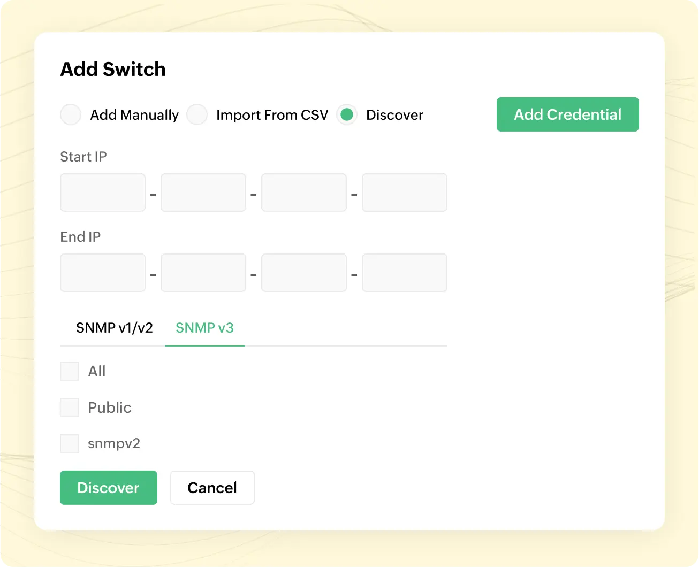Click the third End IP octet field
This screenshot has height=569, width=699.
click(303, 273)
